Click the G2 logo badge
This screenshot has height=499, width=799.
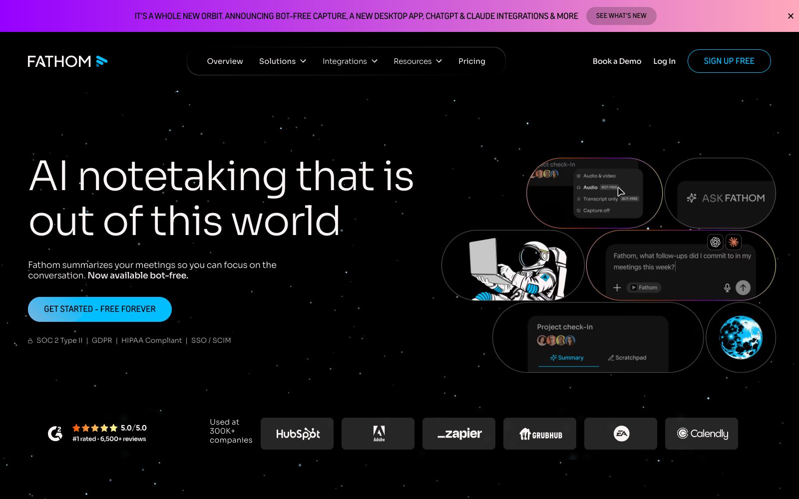pos(55,433)
